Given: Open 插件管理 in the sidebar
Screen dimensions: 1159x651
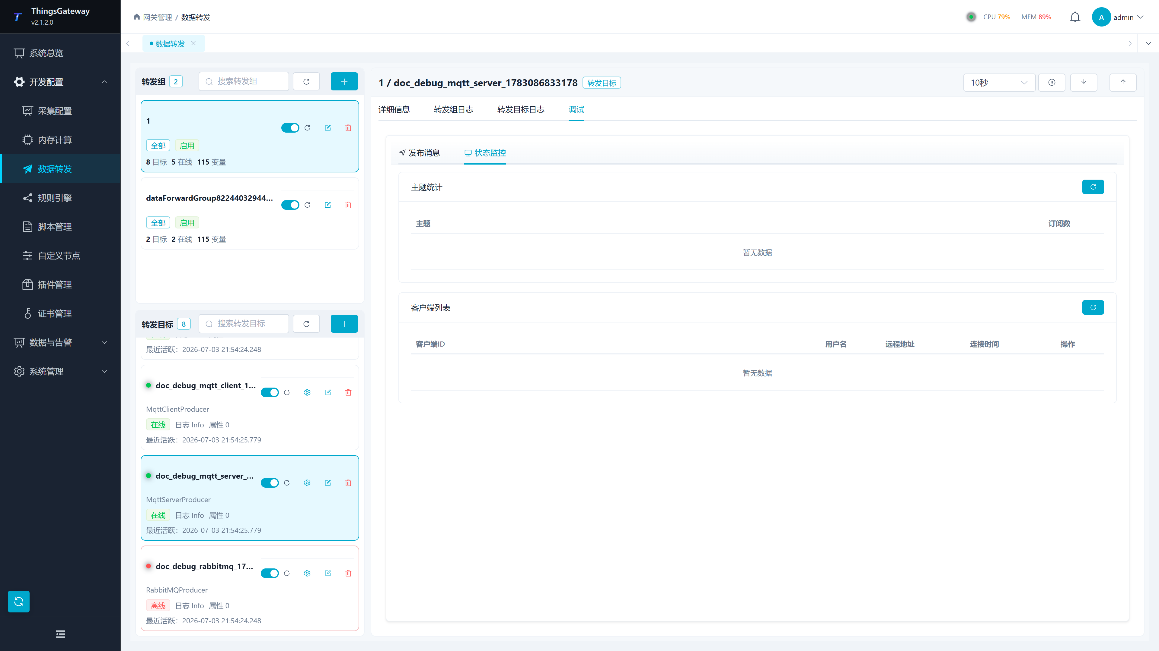Looking at the screenshot, I should [x=60, y=285].
